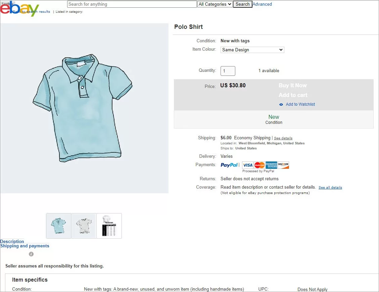Open Advanced search options
Screen dimensions: 379x292
coord(262,4)
